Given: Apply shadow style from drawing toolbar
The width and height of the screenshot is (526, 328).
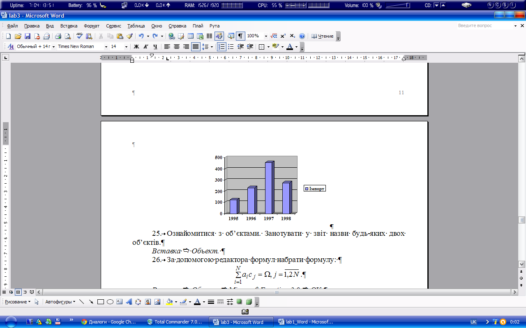Looking at the screenshot, I should (239, 302).
